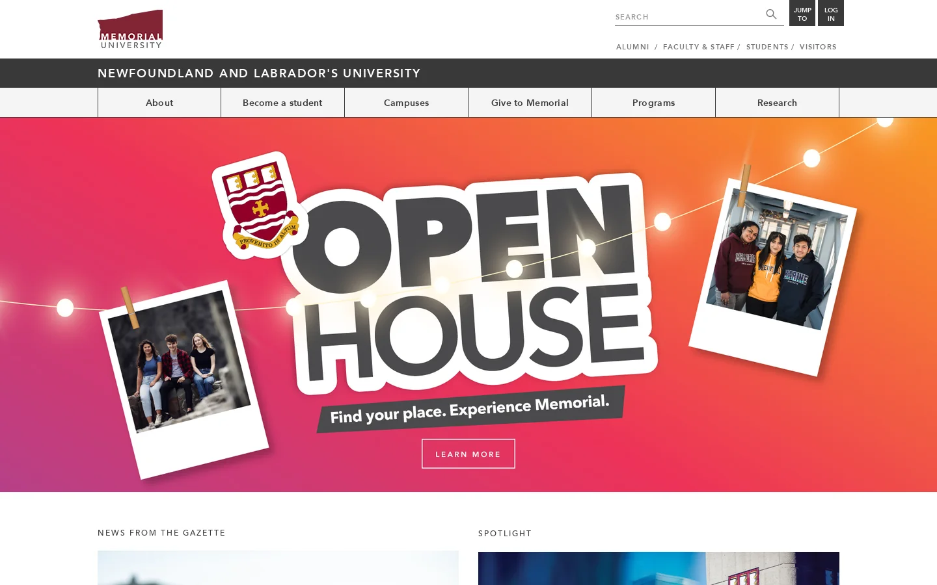Open the Spotlight feature image
This screenshot has height=585, width=937.
pyautogui.click(x=659, y=568)
